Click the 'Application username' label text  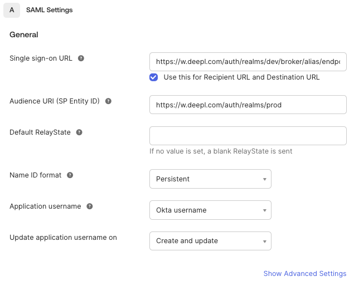click(x=45, y=206)
